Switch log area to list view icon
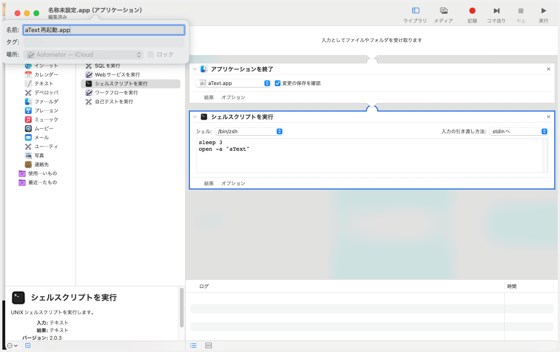 pyautogui.click(x=193, y=346)
